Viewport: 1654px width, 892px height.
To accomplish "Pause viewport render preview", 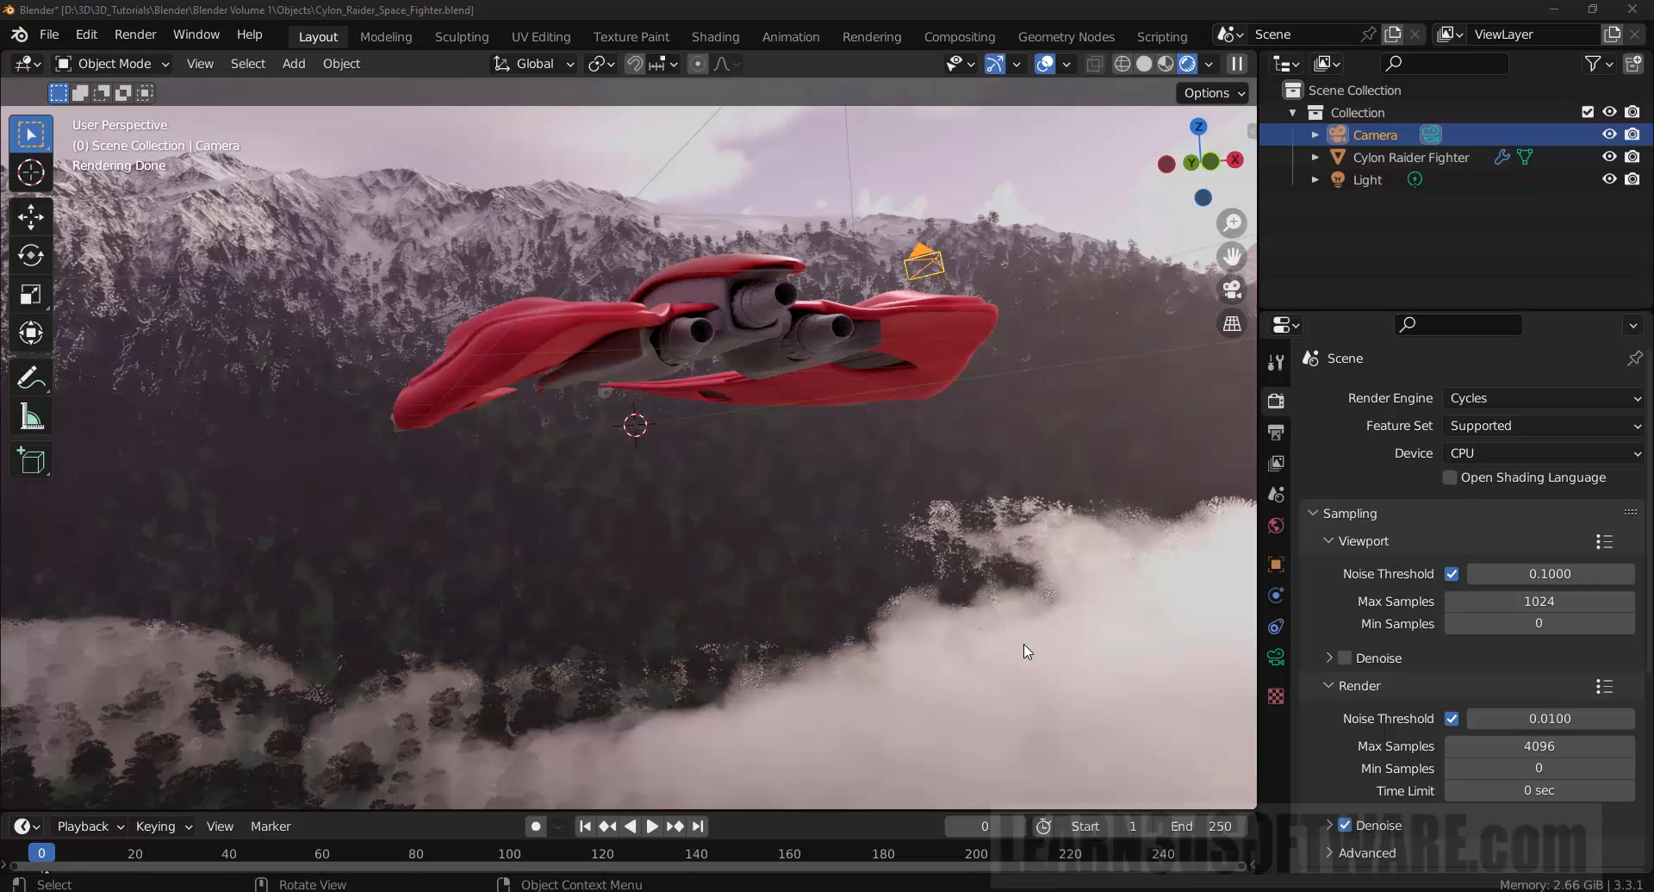I will coord(1236,64).
